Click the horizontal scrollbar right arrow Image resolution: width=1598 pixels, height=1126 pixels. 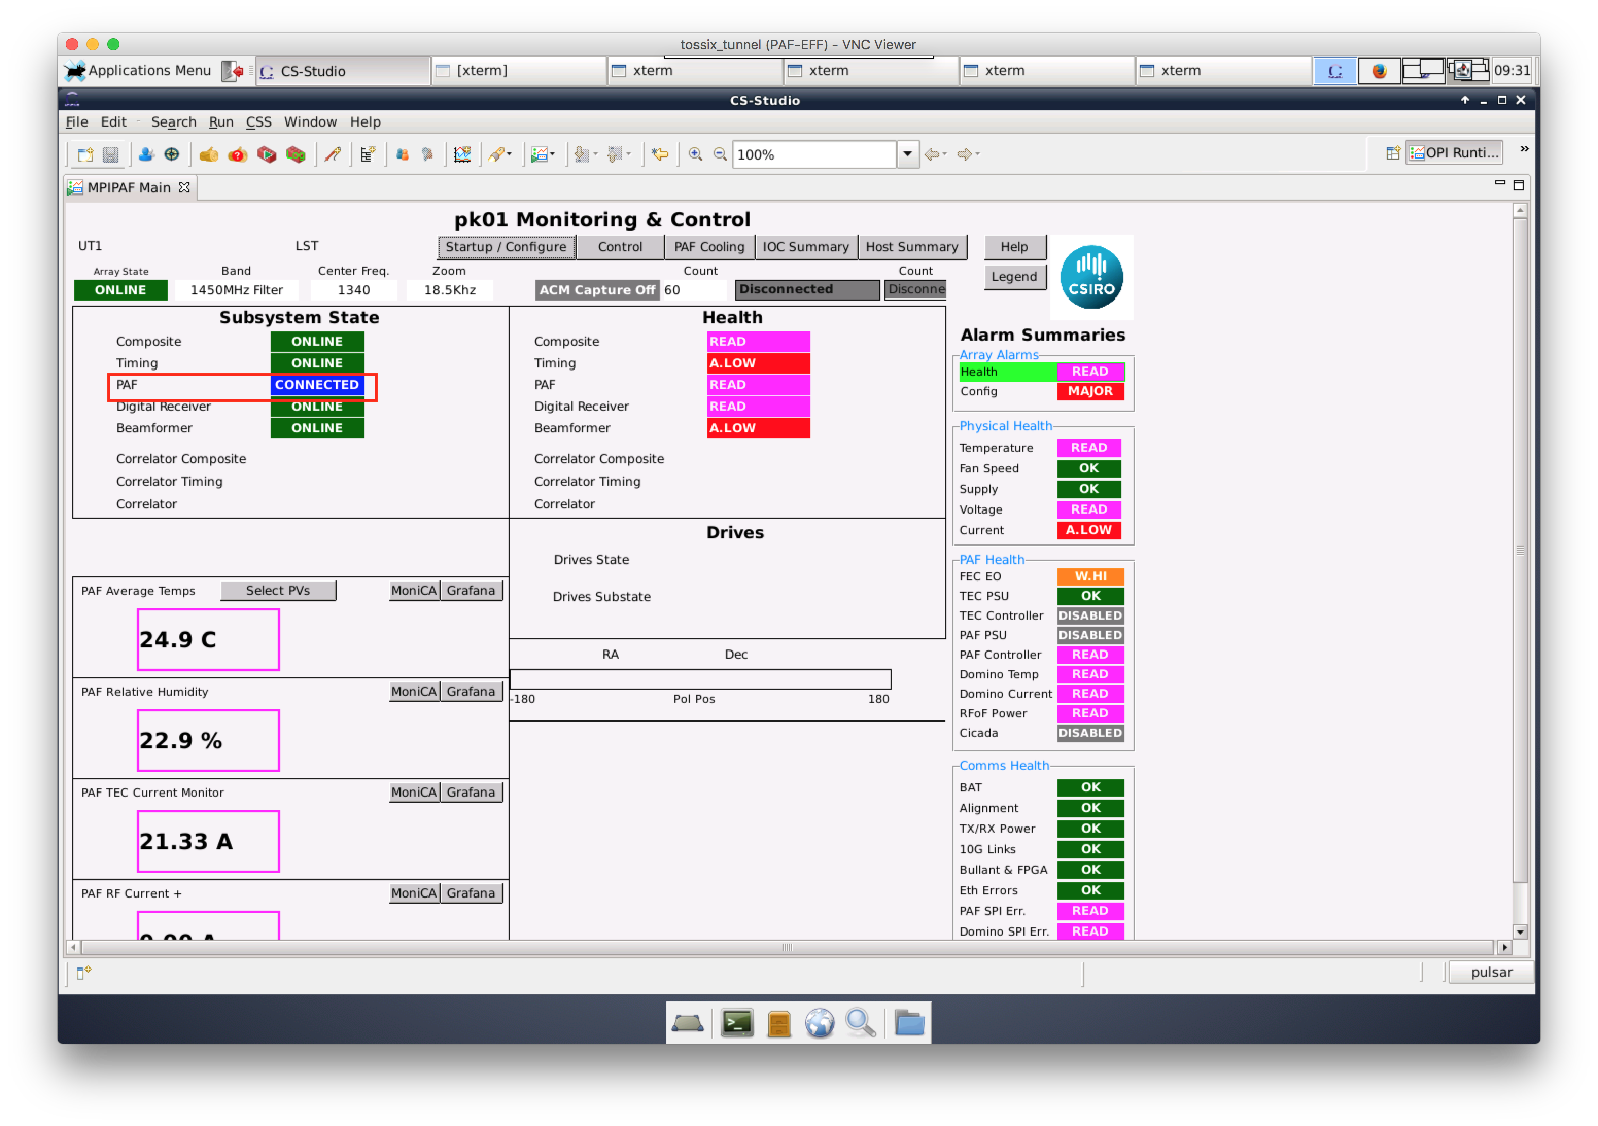[1504, 947]
